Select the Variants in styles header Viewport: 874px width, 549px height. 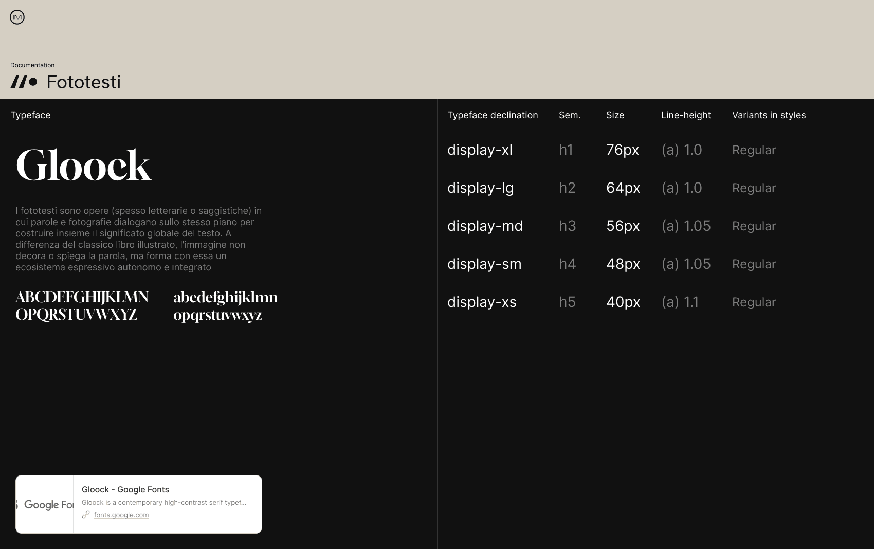tap(769, 115)
